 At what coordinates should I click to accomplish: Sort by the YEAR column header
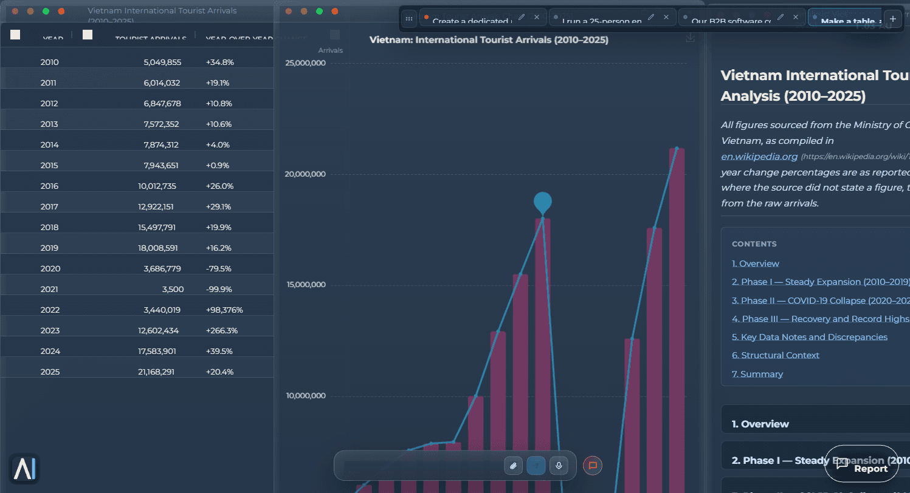(53, 39)
